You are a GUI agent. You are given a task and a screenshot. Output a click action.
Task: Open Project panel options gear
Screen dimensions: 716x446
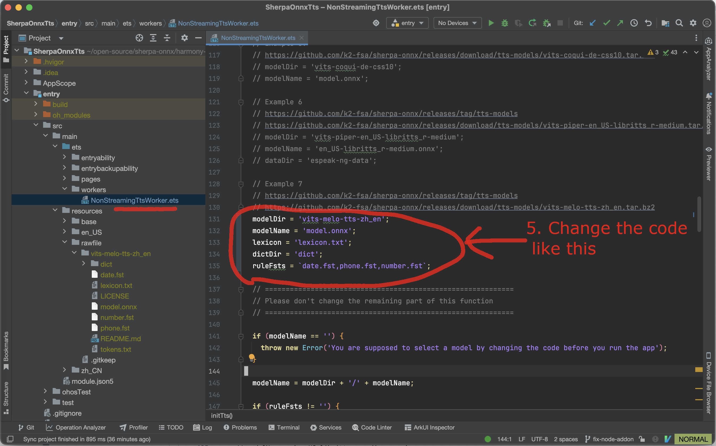pyautogui.click(x=185, y=38)
